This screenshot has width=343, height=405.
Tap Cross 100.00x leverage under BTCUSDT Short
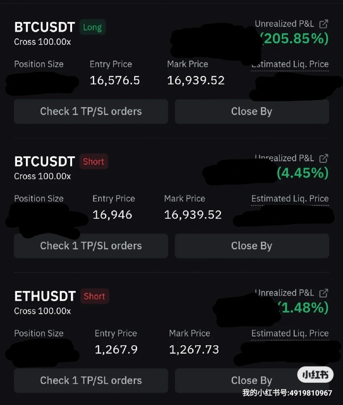pos(43,176)
